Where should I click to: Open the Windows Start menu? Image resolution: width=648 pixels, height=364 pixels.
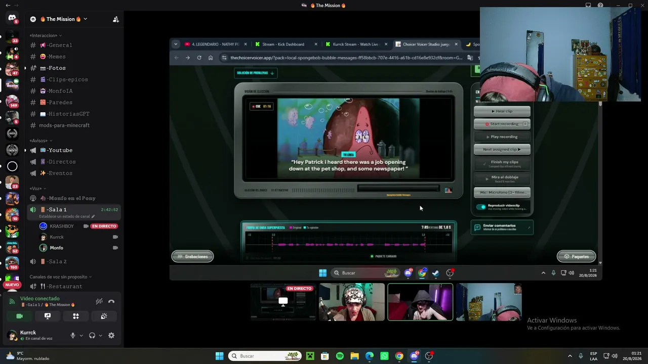220,356
